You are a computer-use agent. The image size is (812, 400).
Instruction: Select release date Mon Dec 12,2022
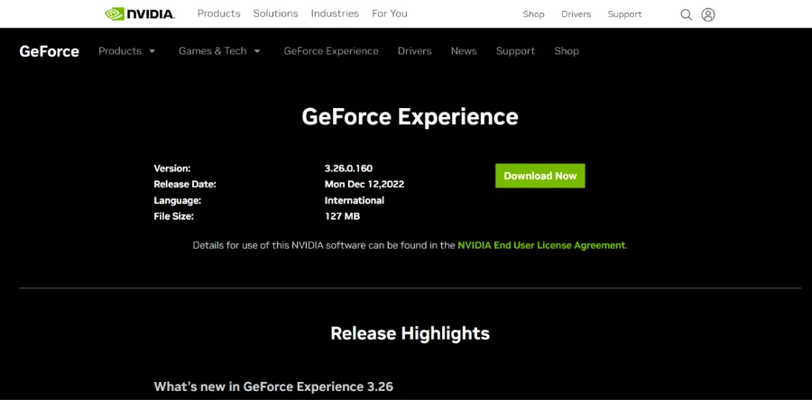(364, 185)
